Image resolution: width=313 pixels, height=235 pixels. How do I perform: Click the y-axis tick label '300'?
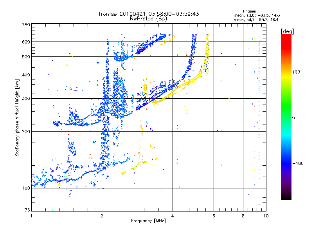point(26,99)
